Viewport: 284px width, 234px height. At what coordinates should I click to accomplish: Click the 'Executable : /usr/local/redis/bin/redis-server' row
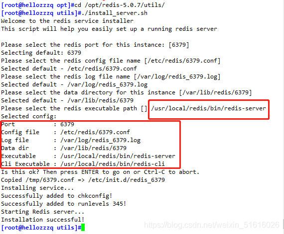88,156
